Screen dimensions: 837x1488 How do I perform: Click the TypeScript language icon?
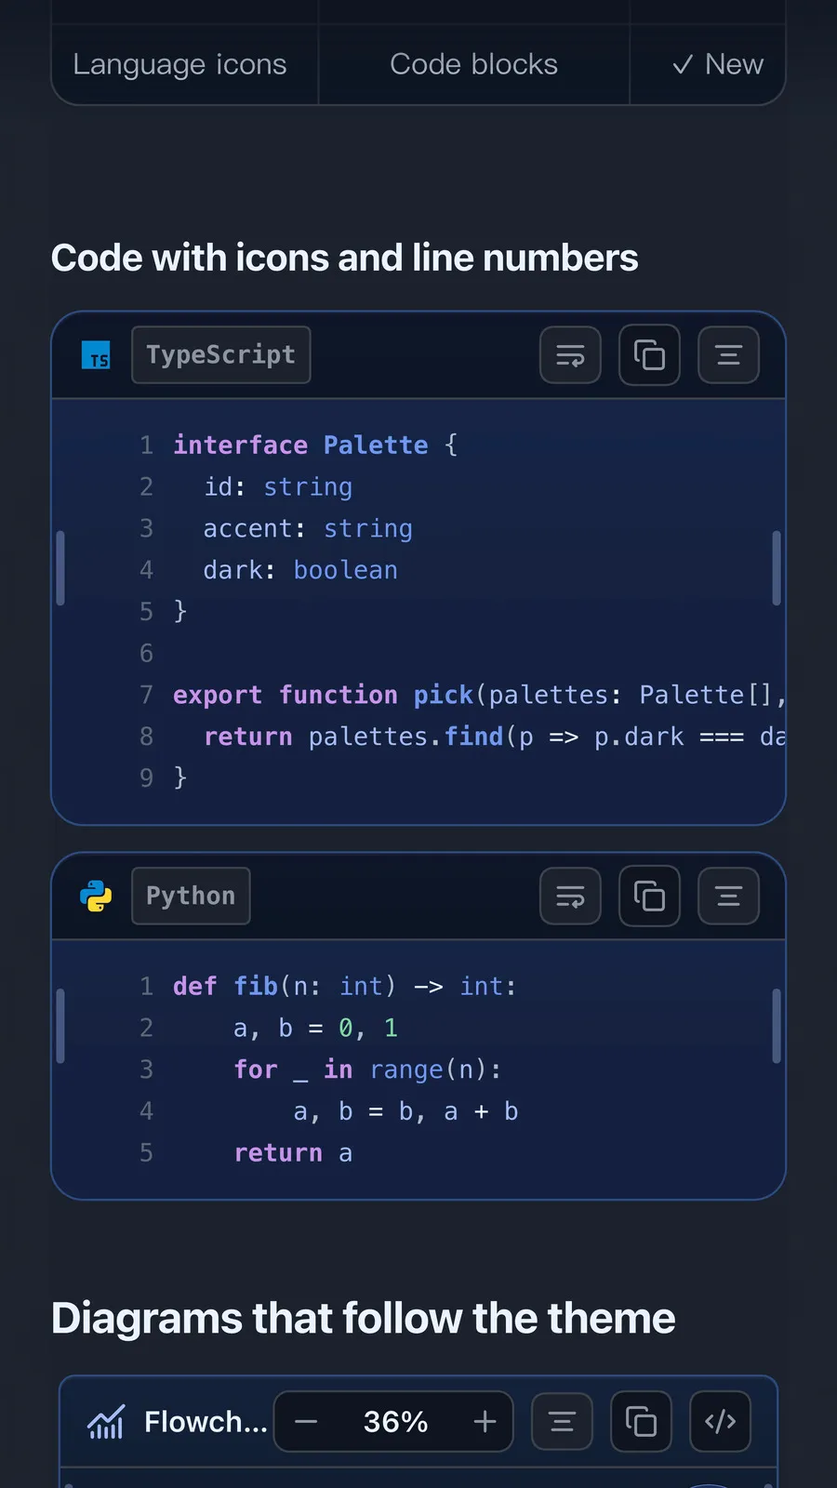click(x=96, y=355)
